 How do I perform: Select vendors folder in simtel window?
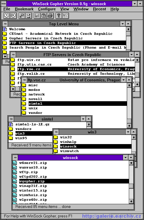click(x=23, y=129)
